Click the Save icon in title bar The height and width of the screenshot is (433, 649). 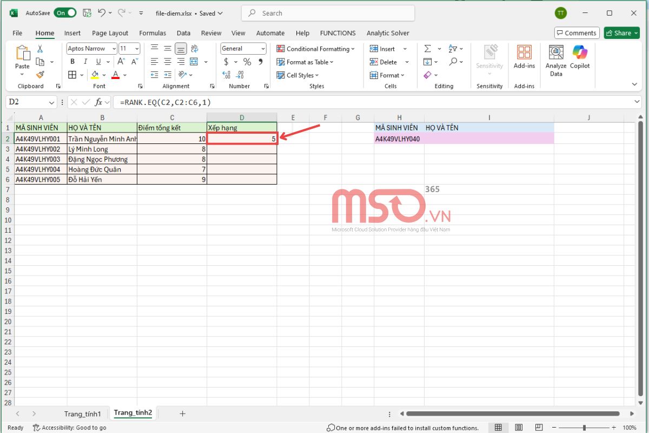[87, 13]
